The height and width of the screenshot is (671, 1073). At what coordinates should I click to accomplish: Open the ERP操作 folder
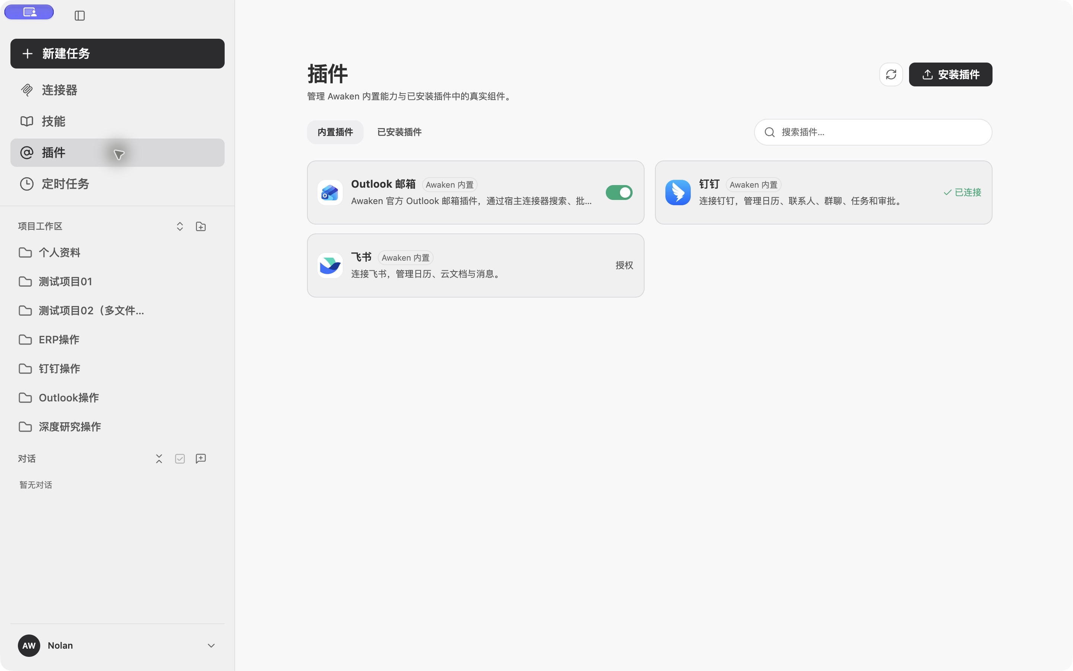(118, 340)
